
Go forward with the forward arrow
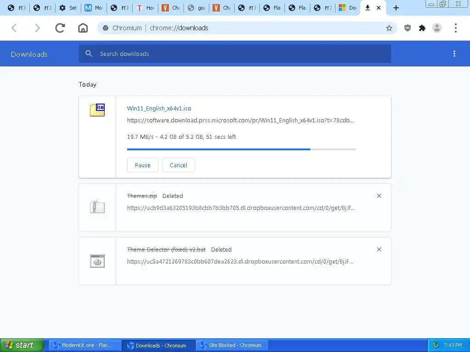(x=37, y=28)
